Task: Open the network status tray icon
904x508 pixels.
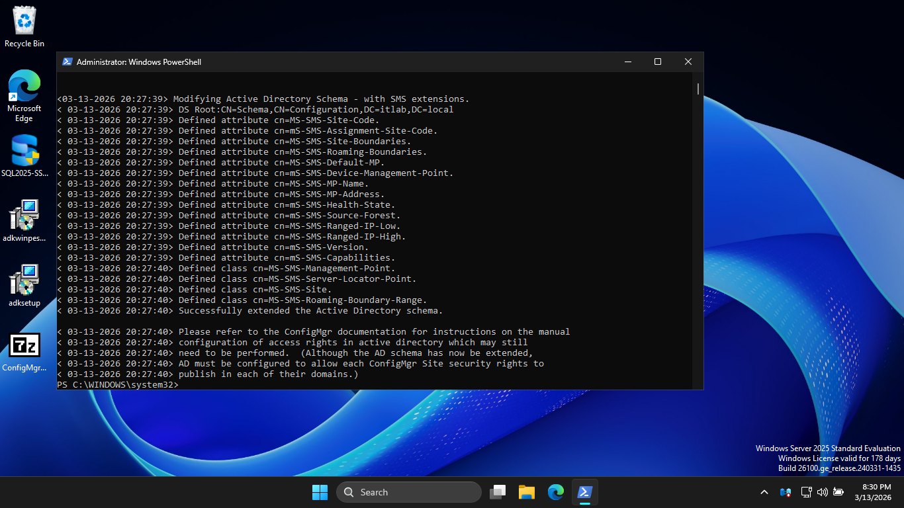Action: pos(806,492)
